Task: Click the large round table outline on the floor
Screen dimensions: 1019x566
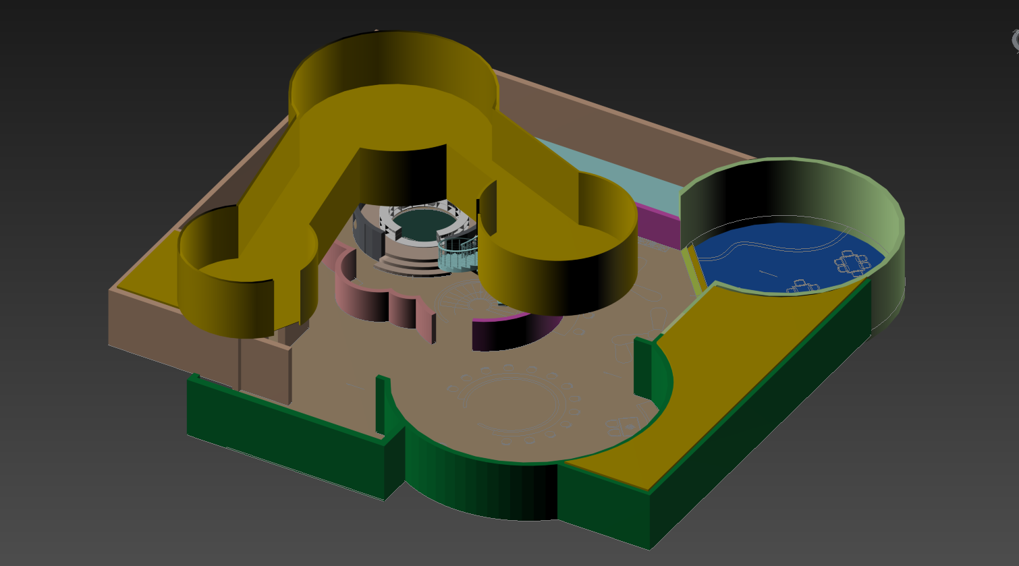Action: (513, 405)
